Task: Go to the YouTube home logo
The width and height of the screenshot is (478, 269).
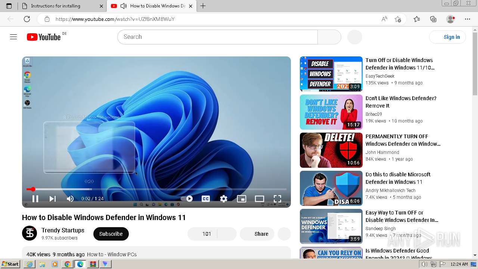Action: click(x=44, y=37)
